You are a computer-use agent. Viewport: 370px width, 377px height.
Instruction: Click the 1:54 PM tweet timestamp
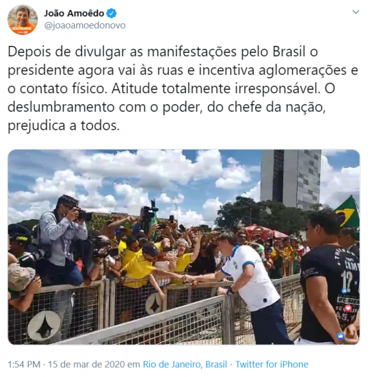24,364
